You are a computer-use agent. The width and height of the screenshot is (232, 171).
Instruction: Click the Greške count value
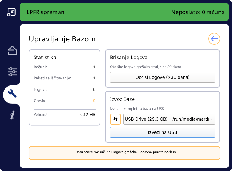[94, 101]
